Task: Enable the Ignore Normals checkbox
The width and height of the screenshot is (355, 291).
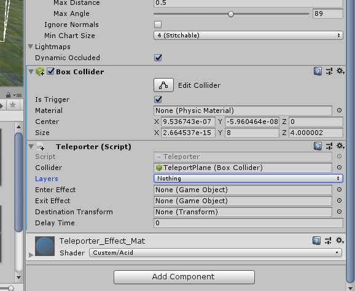Action: (x=158, y=25)
